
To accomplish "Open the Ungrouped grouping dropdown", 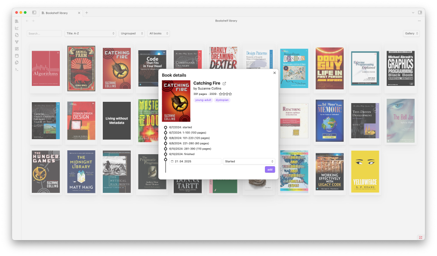I will pyautogui.click(x=132, y=34).
